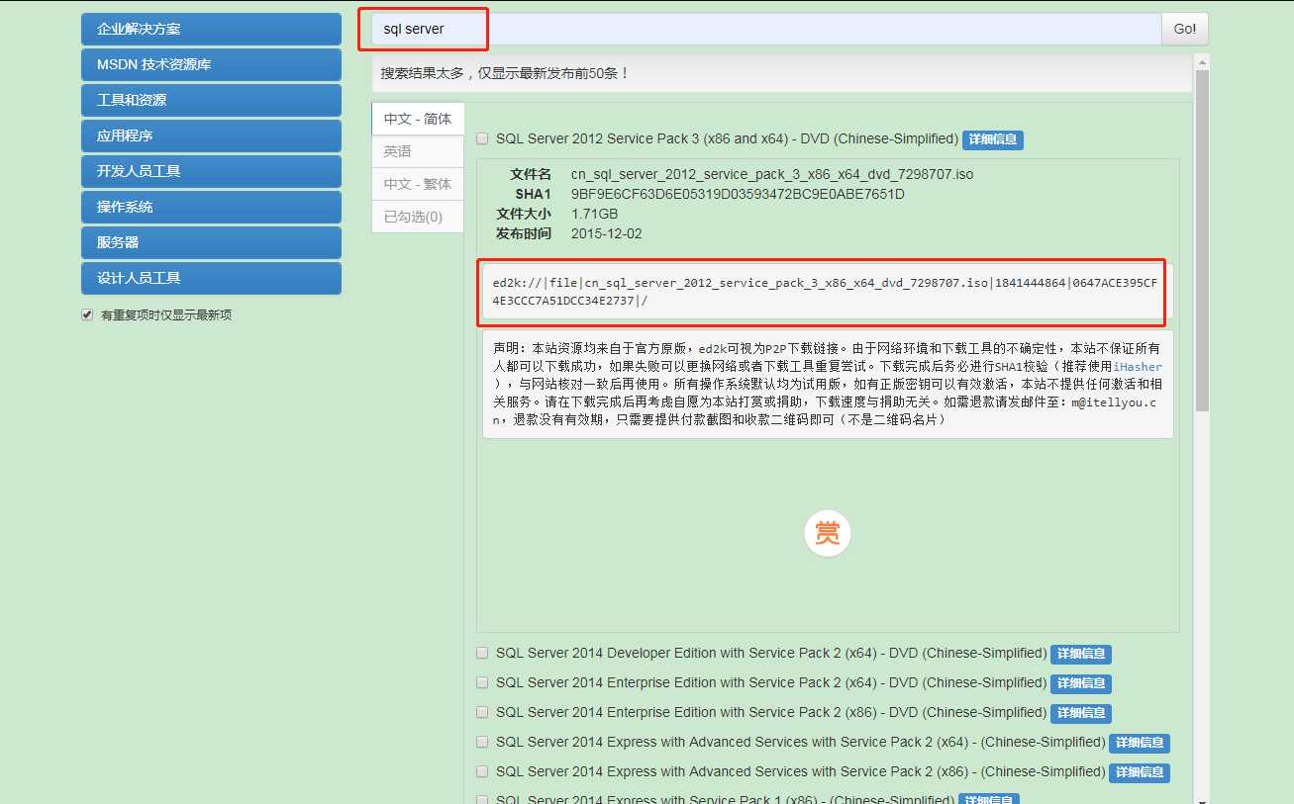Click the SHA1 hash value 9BF9E6CF63D6…
Viewport: 1294px width, 804px height.
click(738, 194)
